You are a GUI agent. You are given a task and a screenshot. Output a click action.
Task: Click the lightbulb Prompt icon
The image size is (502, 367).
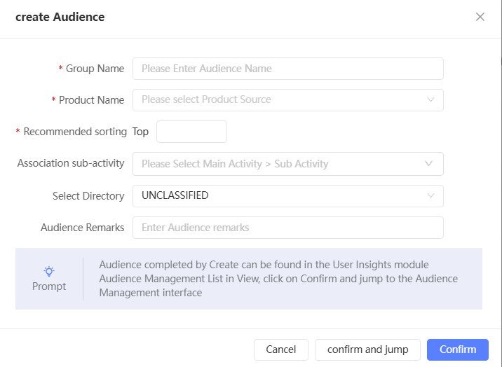49,272
